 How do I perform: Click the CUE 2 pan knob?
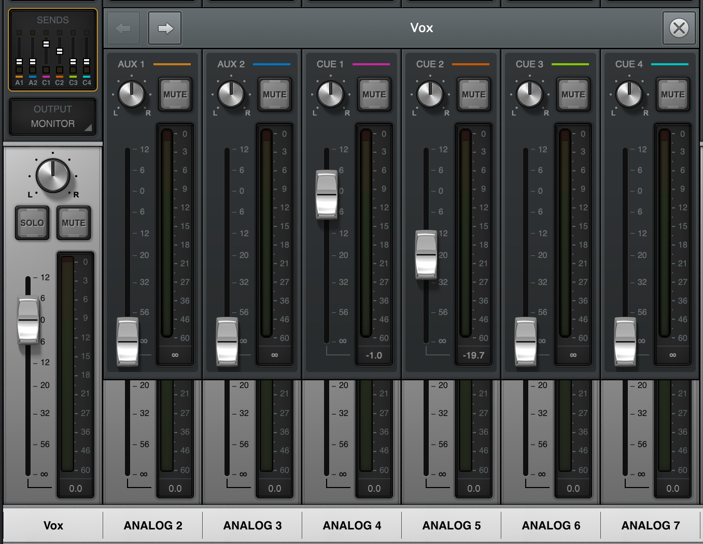point(430,94)
